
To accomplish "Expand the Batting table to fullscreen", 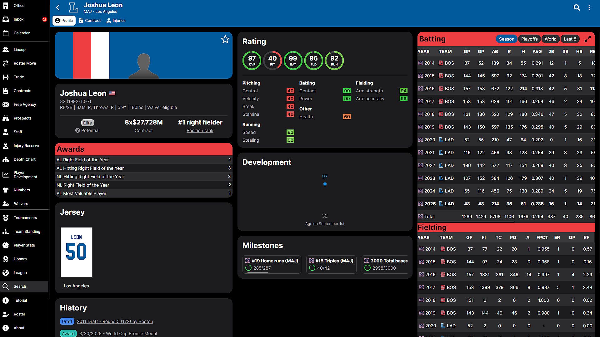I will pos(587,39).
